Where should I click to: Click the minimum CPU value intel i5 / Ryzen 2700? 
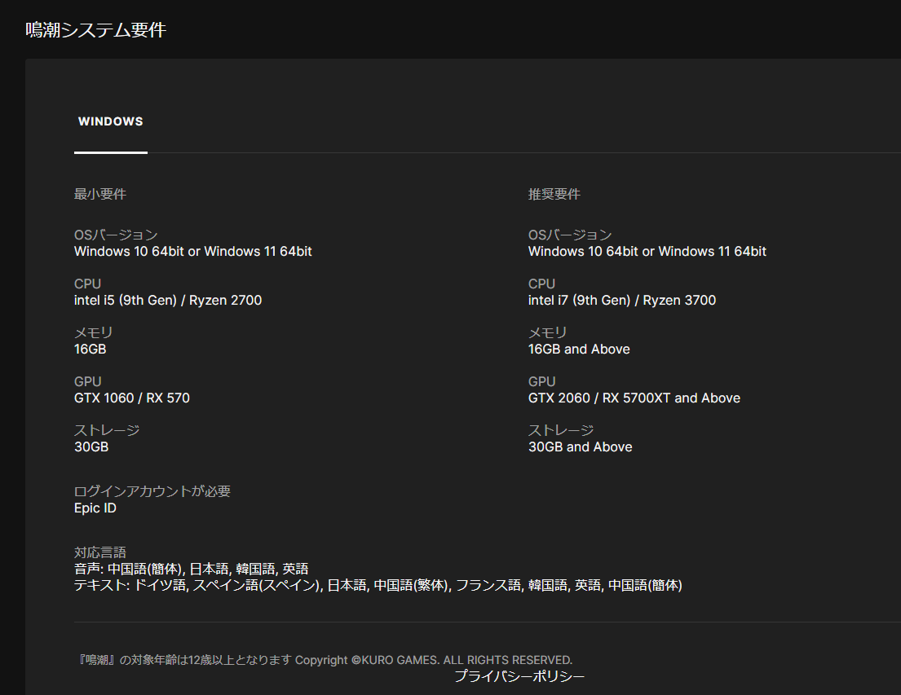pos(168,300)
